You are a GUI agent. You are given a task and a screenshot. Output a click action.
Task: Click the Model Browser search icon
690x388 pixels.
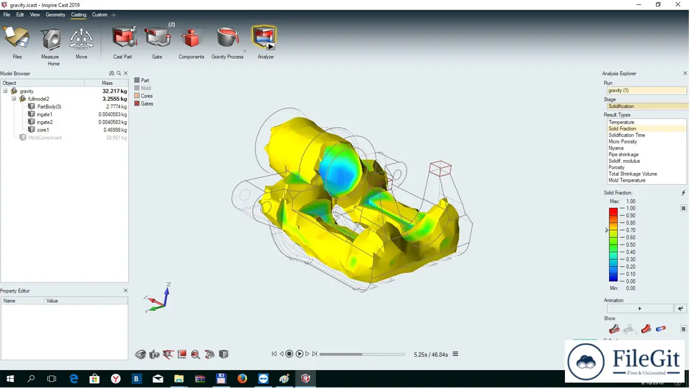119,73
